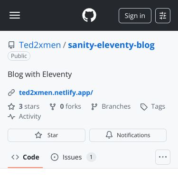Expand the three-dot more tabs menu
178x178 pixels.
[163, 157]
